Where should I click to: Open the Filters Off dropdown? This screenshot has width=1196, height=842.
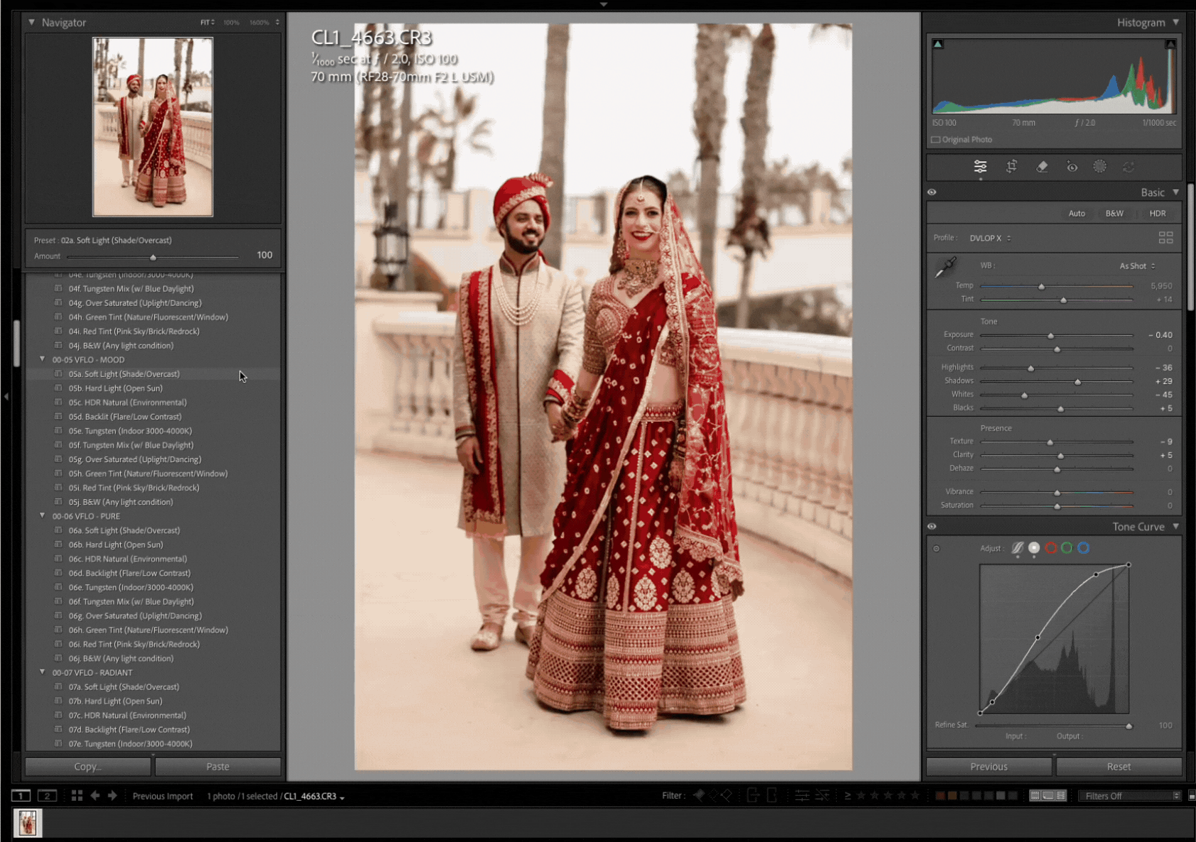(x=1129, y=796)
